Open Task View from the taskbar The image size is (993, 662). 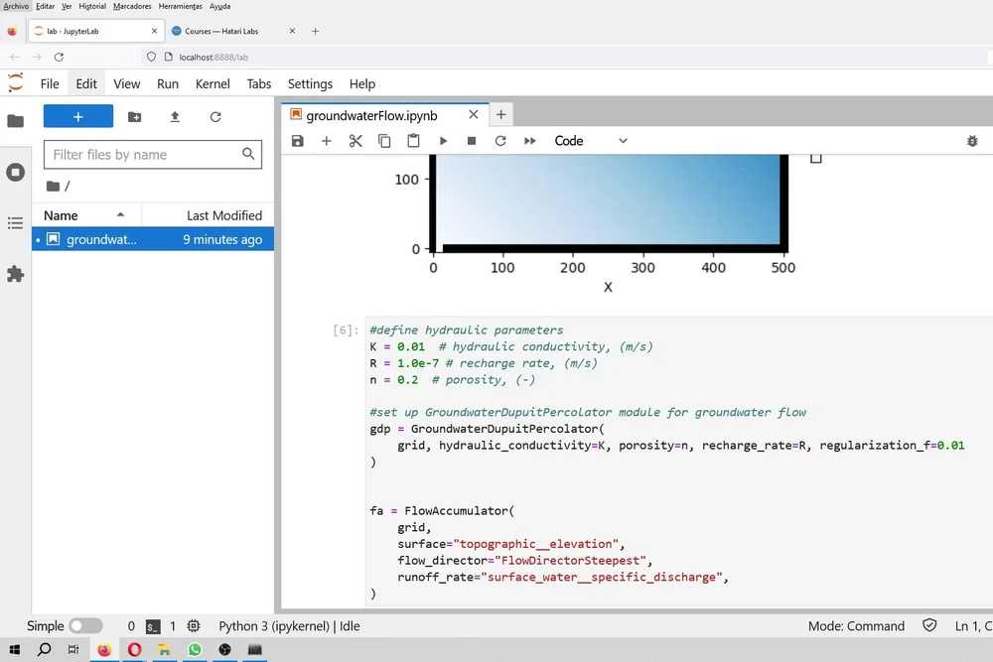tap(73, 649)
